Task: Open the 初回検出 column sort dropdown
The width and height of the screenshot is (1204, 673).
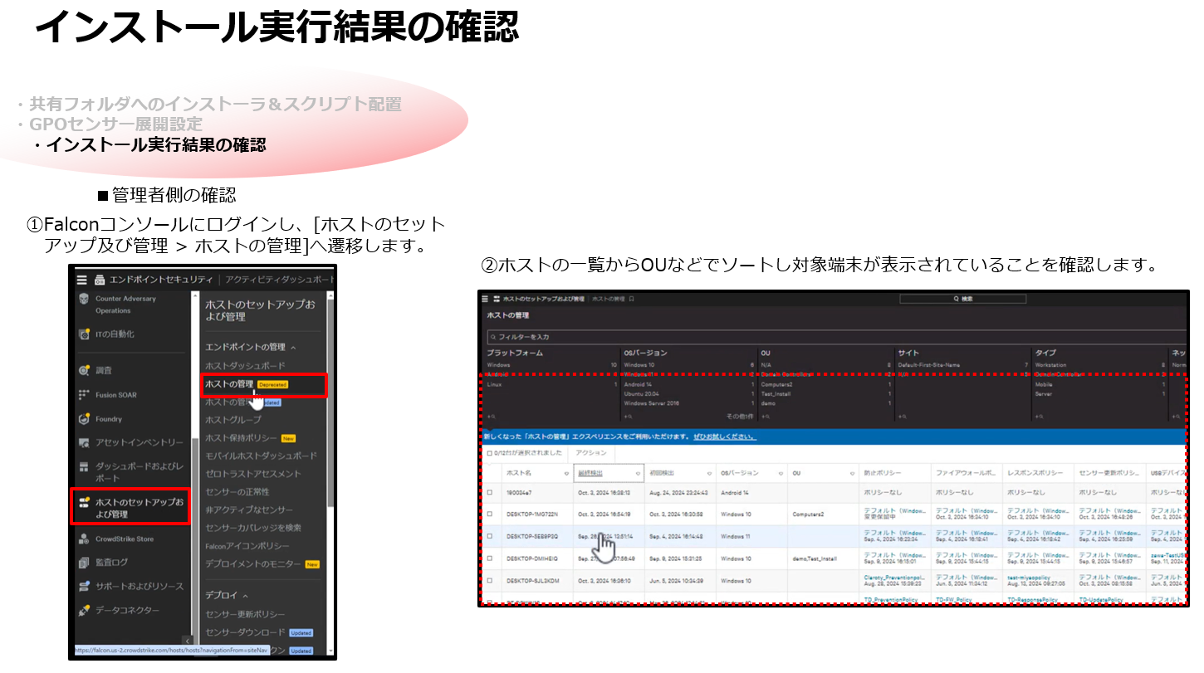Action: click(x=710, y=473)
